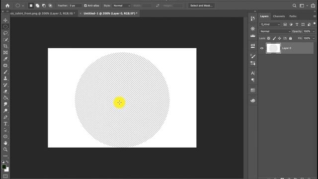The image size is (318, 179).
Task: Switch to the Layers tab
Action: pos(264,16)
